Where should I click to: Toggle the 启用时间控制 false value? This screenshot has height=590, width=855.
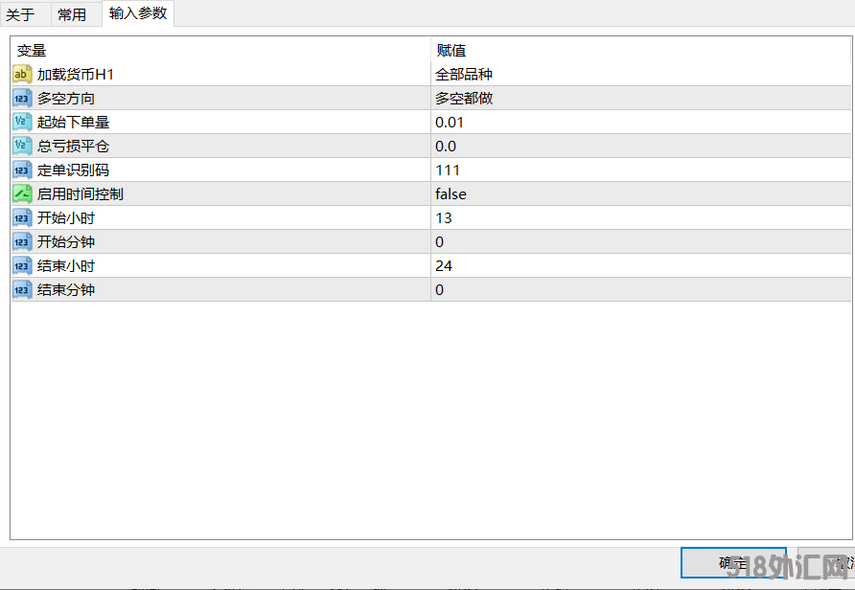point(451,193)
